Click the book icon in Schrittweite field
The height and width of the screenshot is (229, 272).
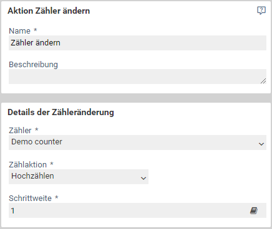[x=254, y=210]
